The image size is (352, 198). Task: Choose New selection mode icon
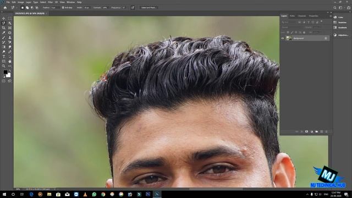click(x=23, y=8)
